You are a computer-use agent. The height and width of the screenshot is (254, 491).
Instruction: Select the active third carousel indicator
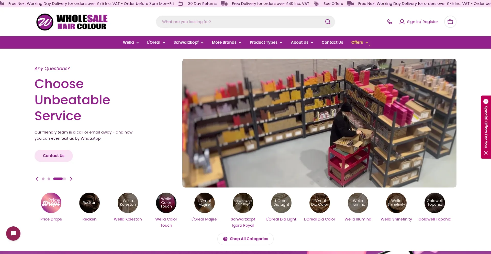point(59,179)
